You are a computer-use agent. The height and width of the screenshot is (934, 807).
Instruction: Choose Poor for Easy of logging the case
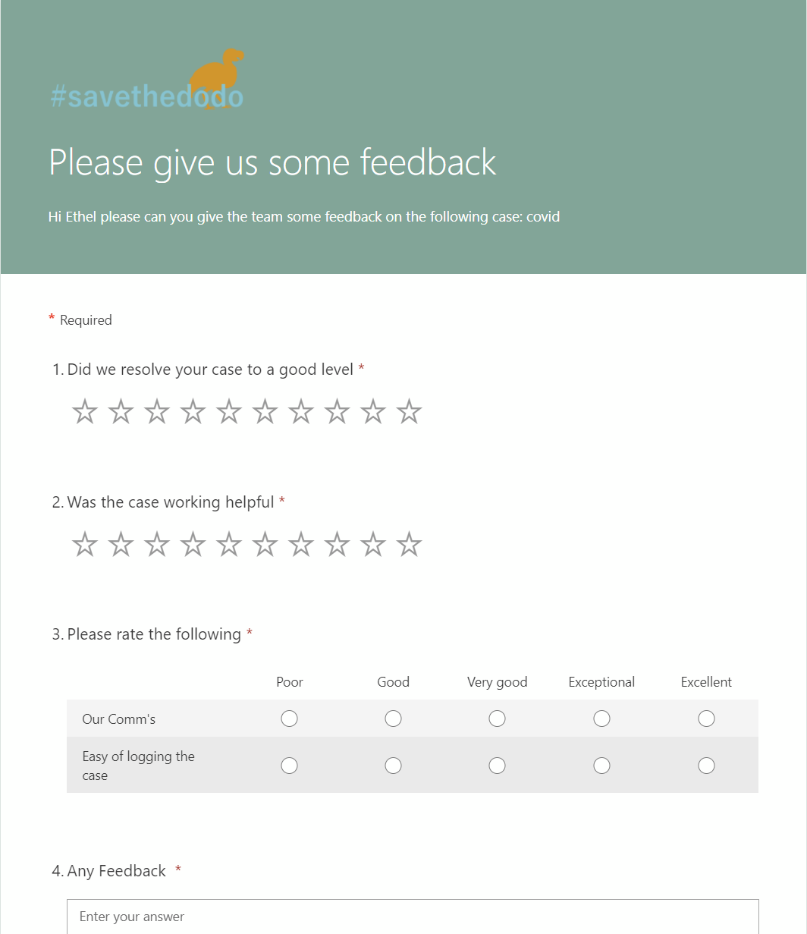(x=289, y=766)
